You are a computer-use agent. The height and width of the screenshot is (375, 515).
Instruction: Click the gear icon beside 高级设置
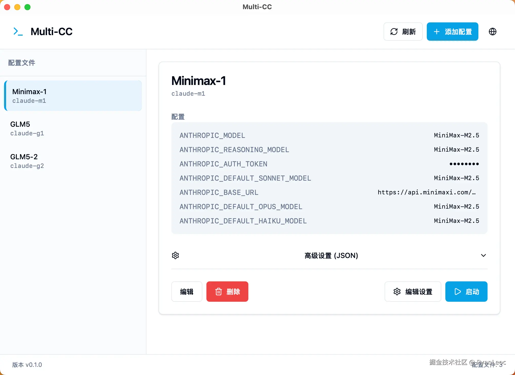(175, 255)
